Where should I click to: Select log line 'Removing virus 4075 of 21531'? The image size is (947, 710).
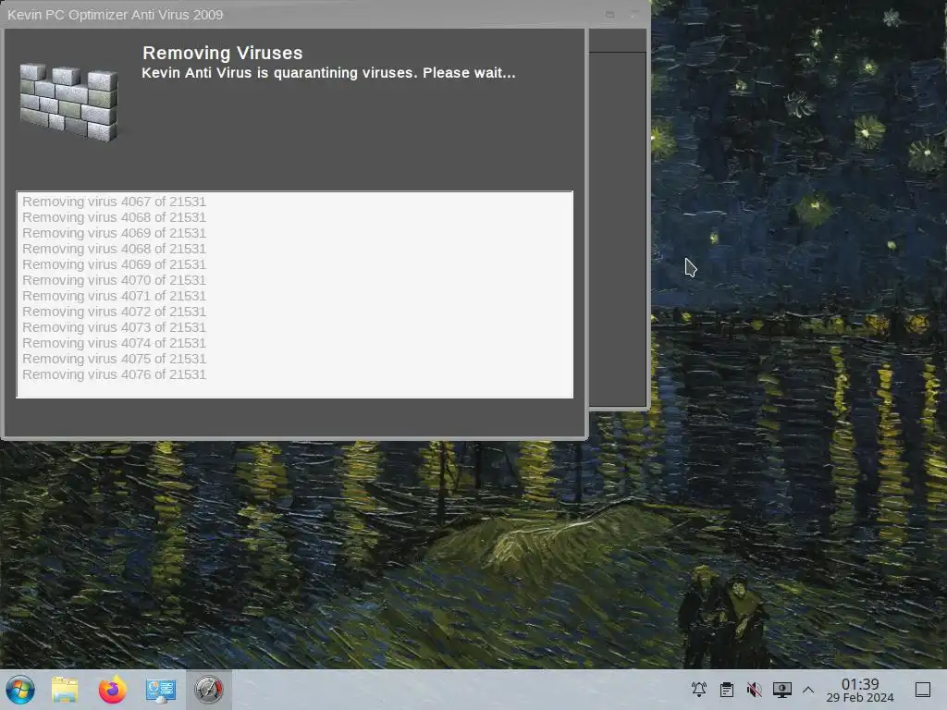tap(114, 359)
